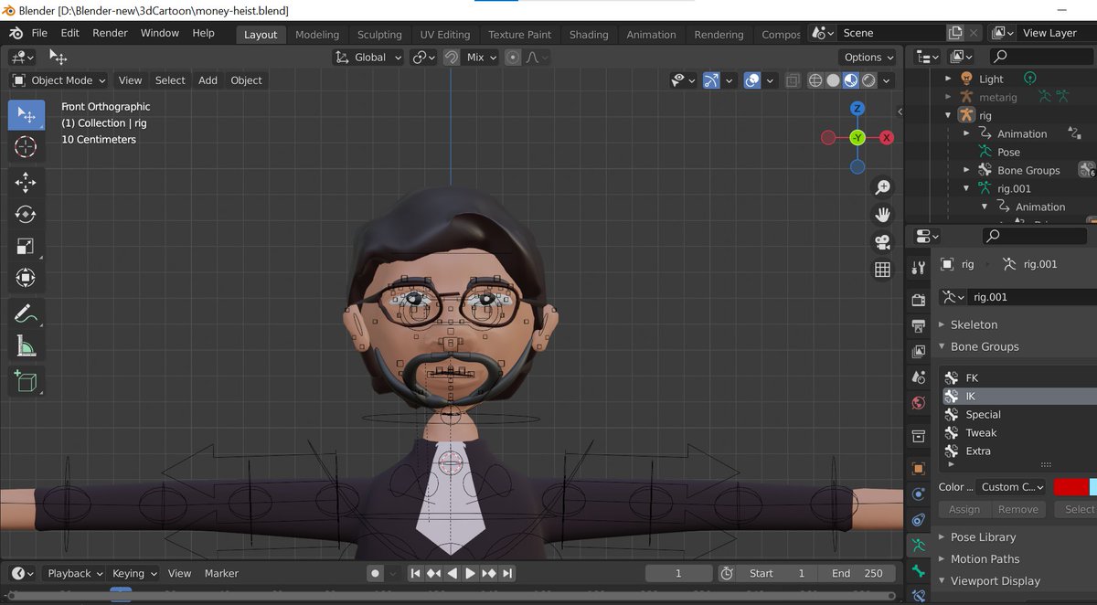Toggle the camera view icon
The height and width of the screenshot is (605, 1097).
(x=882, y=242)
